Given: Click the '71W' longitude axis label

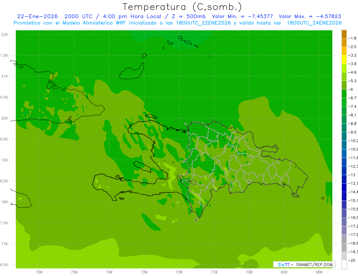Looking at the screenshot, I should pyautogui.click(x=214, y=272).
